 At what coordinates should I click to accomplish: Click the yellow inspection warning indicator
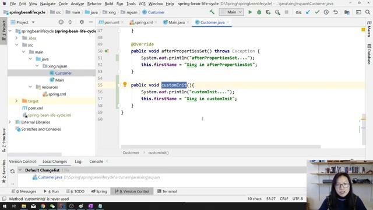(363, 30)
